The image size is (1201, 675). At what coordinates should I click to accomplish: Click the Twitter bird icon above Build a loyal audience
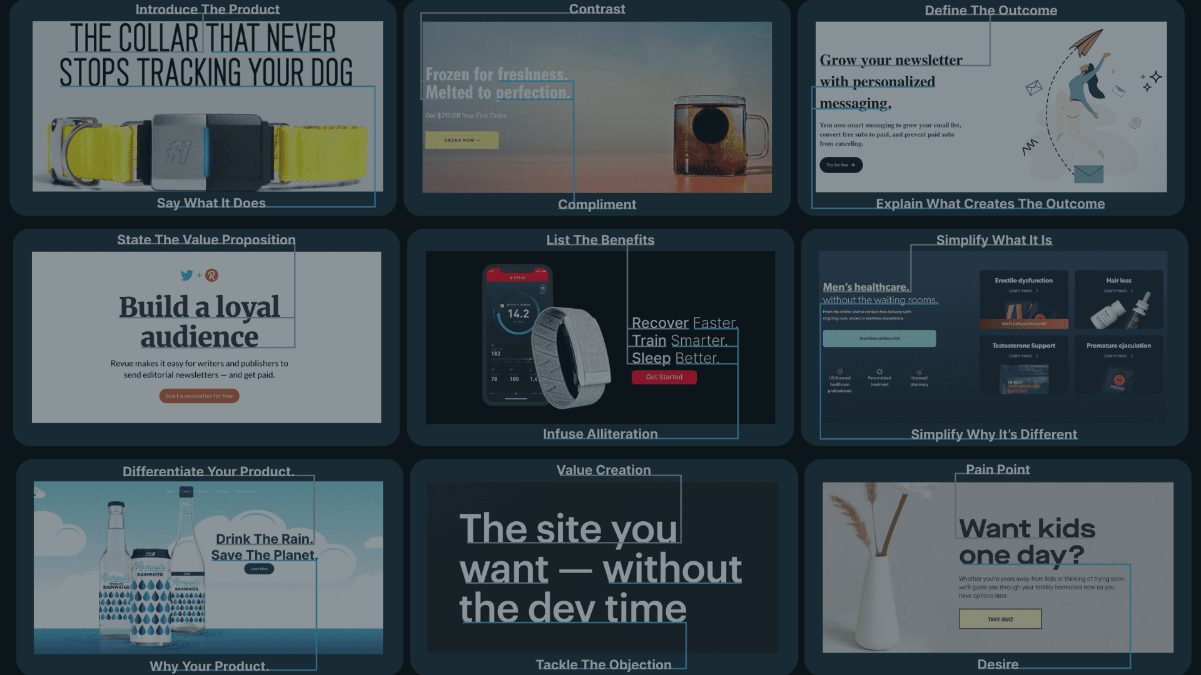pyautogui.click(x=186, y=275)
